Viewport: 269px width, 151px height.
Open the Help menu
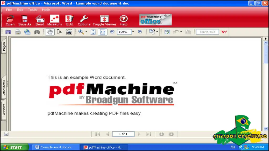tap(46, 10)
